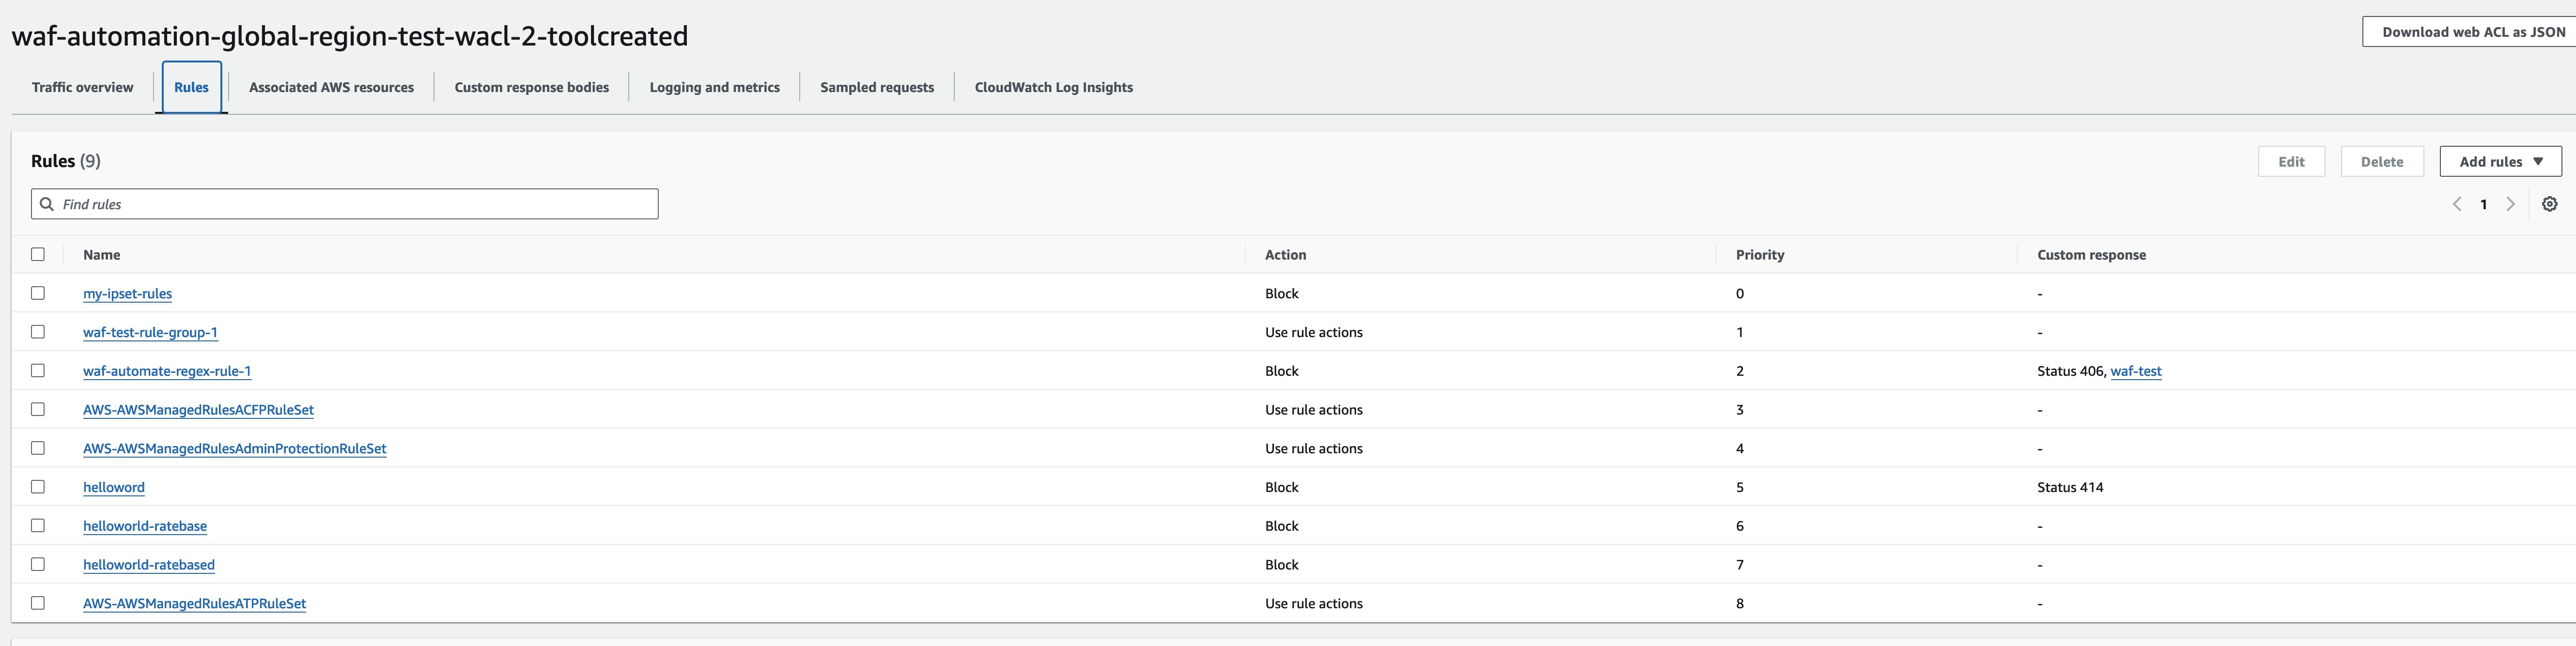
Task: Focus the Find rules search field
Action: tap(345, 204)
